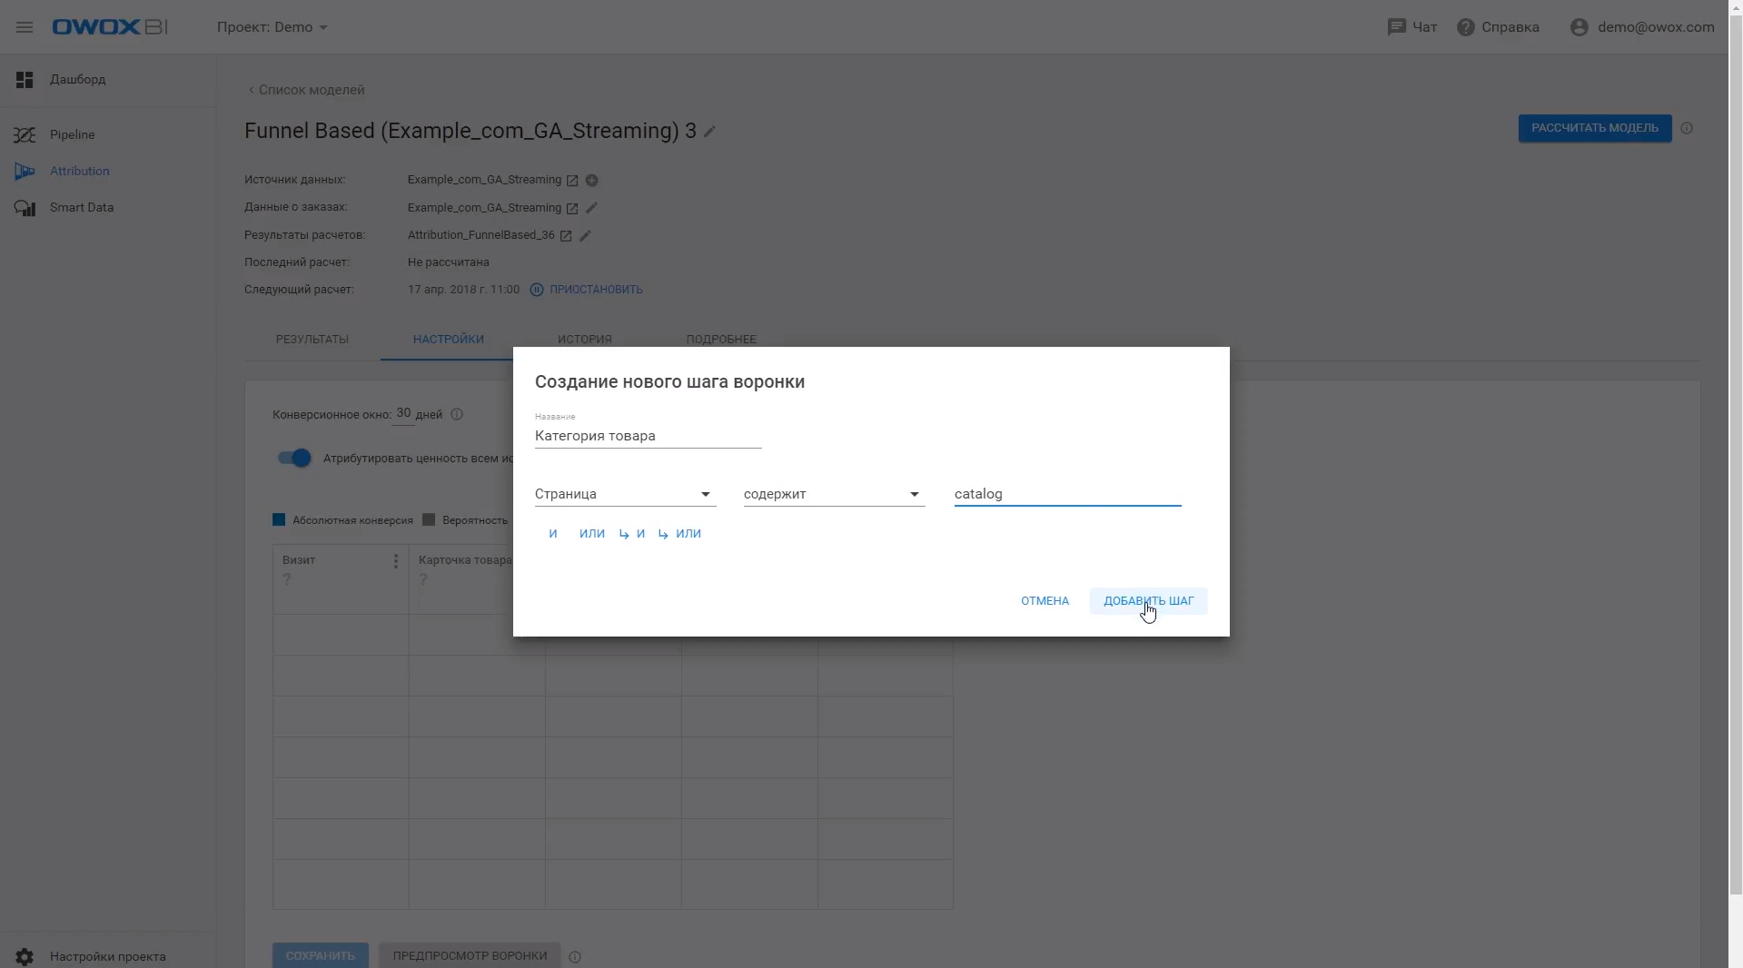Screen dimensions: 1743x968
Task: Open the Проект: Demo project dropdown
Action: coord(272,27)
